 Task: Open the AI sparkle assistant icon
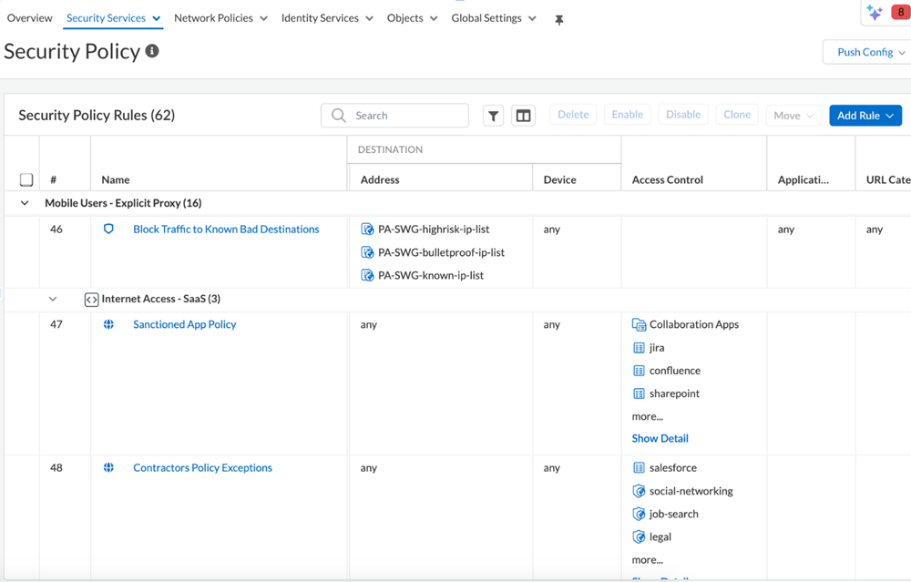pos(875,13)
